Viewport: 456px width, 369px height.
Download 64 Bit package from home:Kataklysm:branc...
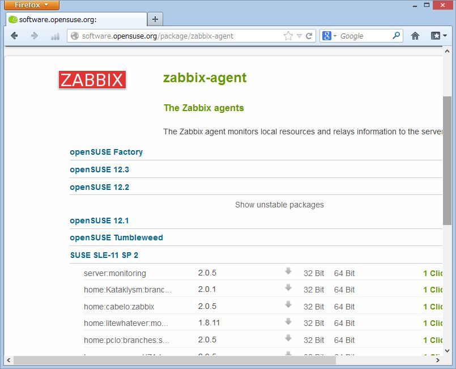coord(344,290)
